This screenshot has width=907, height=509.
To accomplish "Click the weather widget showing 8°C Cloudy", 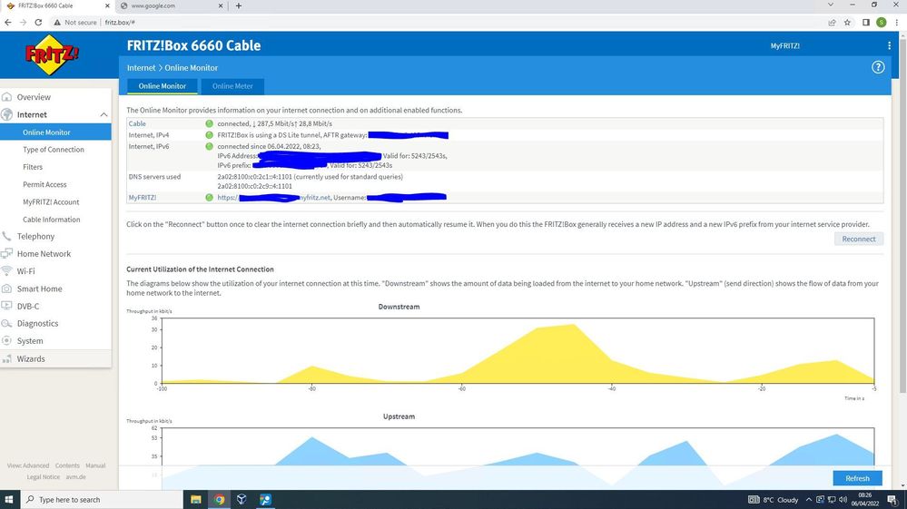I will click(774, 499).
